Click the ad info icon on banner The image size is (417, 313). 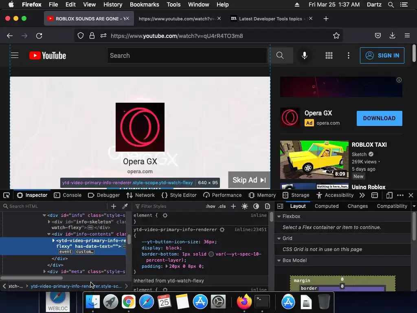[399, 80]
